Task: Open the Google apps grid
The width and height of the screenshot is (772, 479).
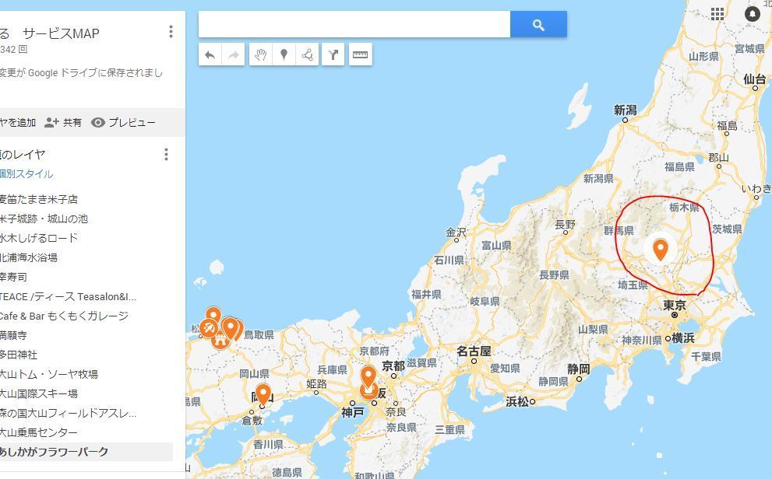Action: pyautogui.click(x=717, y=14)
